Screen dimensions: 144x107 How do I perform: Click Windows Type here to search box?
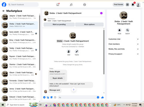tap(22, 105)
